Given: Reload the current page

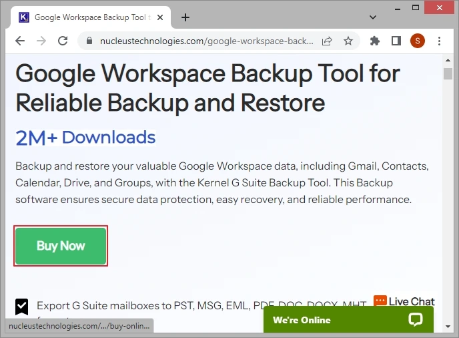Looking at the screenshot, I should tap(63, 41).
